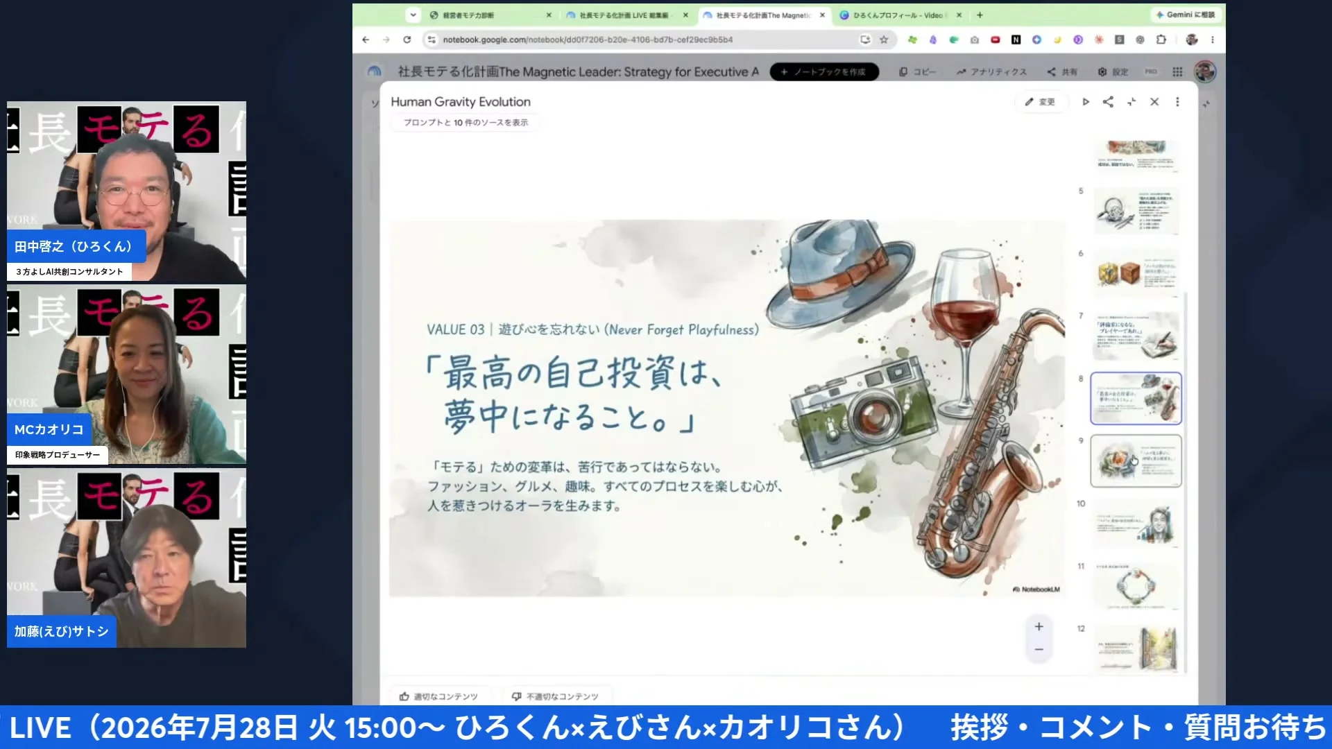Click the camera extension icon
The height and width of the screenshot is (749, 1332).
click(974, 40)
